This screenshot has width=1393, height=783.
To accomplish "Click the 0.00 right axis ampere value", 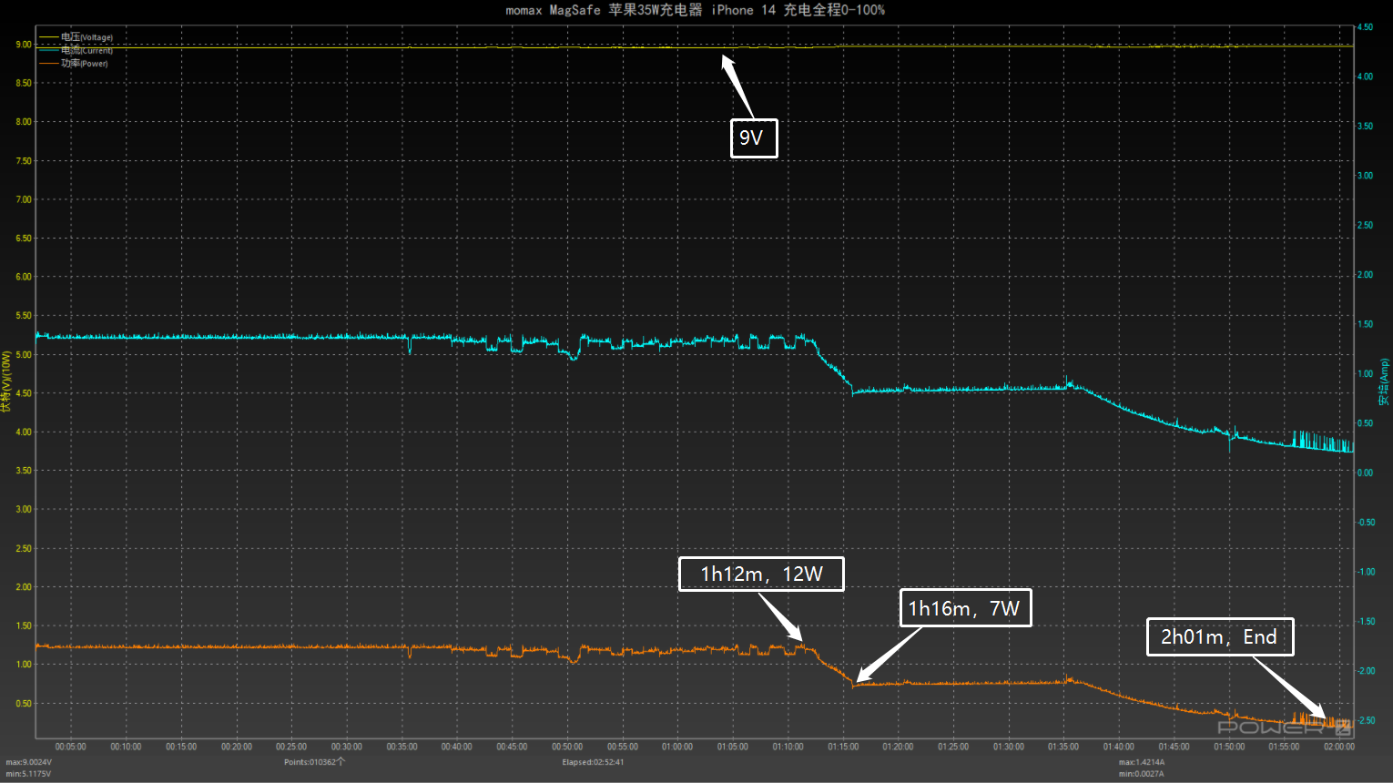I will click(x=1365, y=473).
